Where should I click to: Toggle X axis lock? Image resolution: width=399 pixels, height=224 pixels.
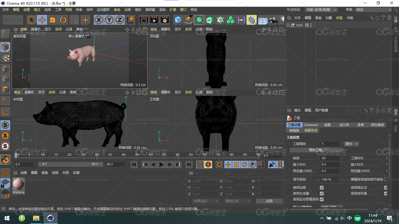pos(99,20)
